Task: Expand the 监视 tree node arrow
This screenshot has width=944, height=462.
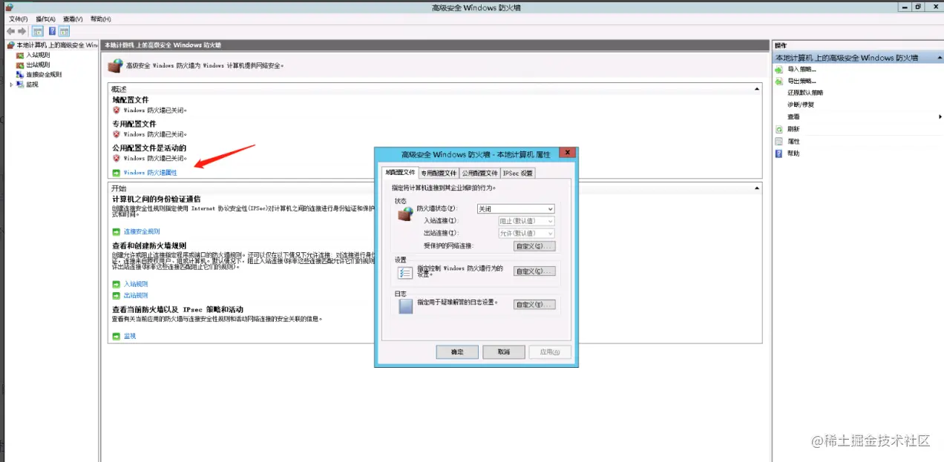Action: (11, 85)
